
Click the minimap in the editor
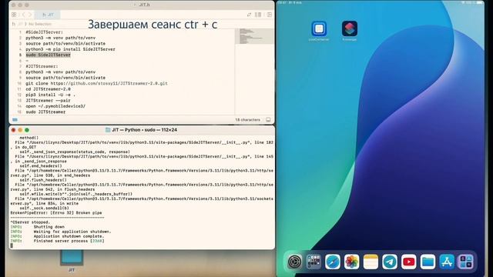tap(254, 36)
